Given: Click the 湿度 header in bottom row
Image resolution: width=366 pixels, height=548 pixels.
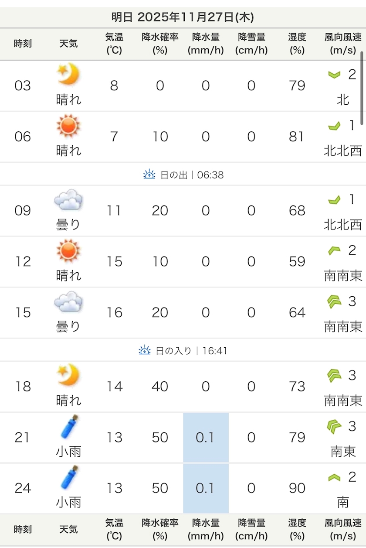Looking at the screenshot, I should pos(297,529).
